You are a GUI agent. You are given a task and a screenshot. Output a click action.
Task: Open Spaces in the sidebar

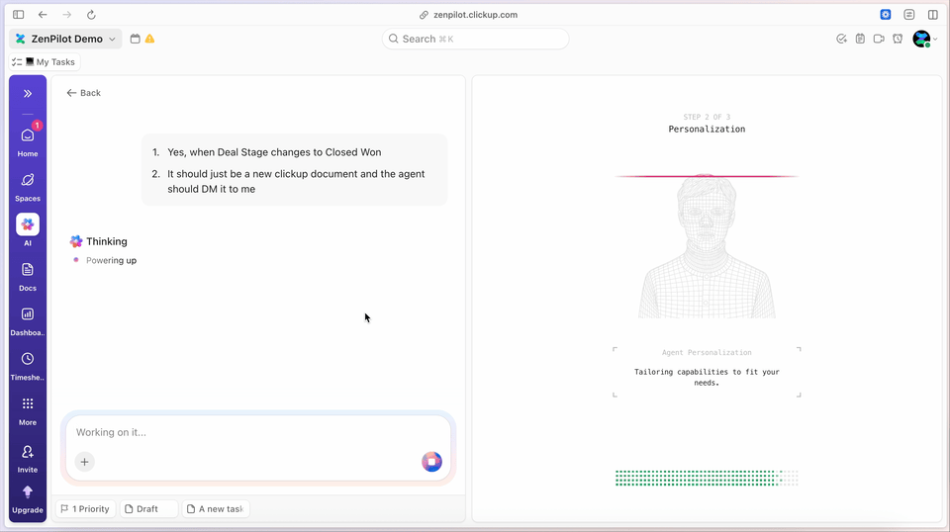tap(28, 187)
